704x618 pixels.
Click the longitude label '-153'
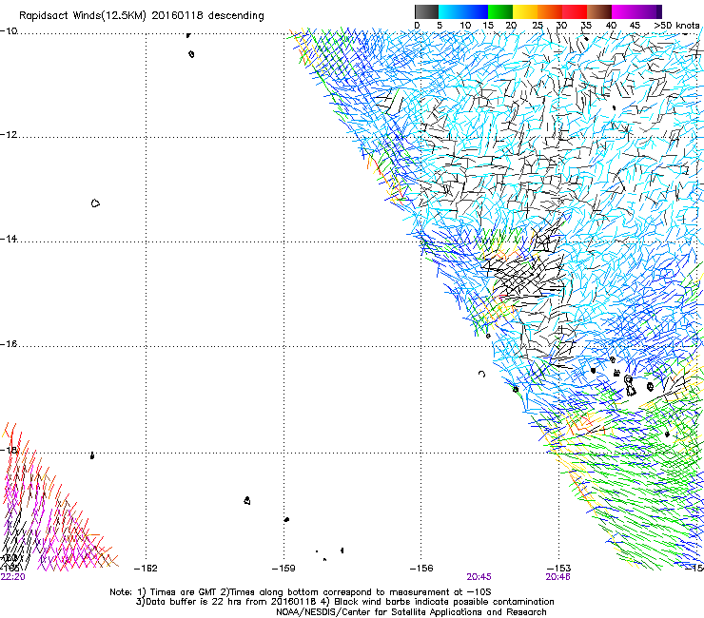[x=559, y=569]
